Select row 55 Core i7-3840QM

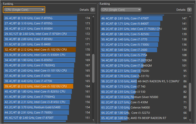143,66
